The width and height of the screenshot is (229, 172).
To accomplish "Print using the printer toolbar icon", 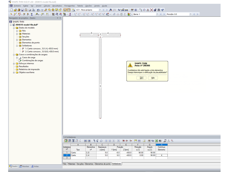I will [30, 10].
